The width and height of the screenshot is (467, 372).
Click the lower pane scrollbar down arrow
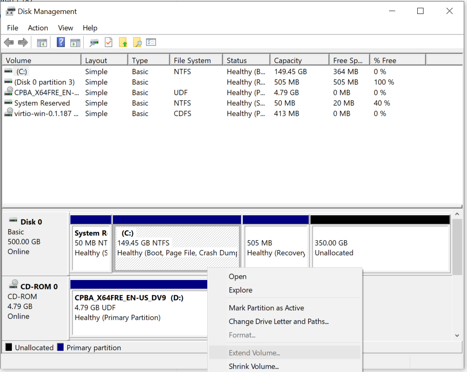coord(457,335)
